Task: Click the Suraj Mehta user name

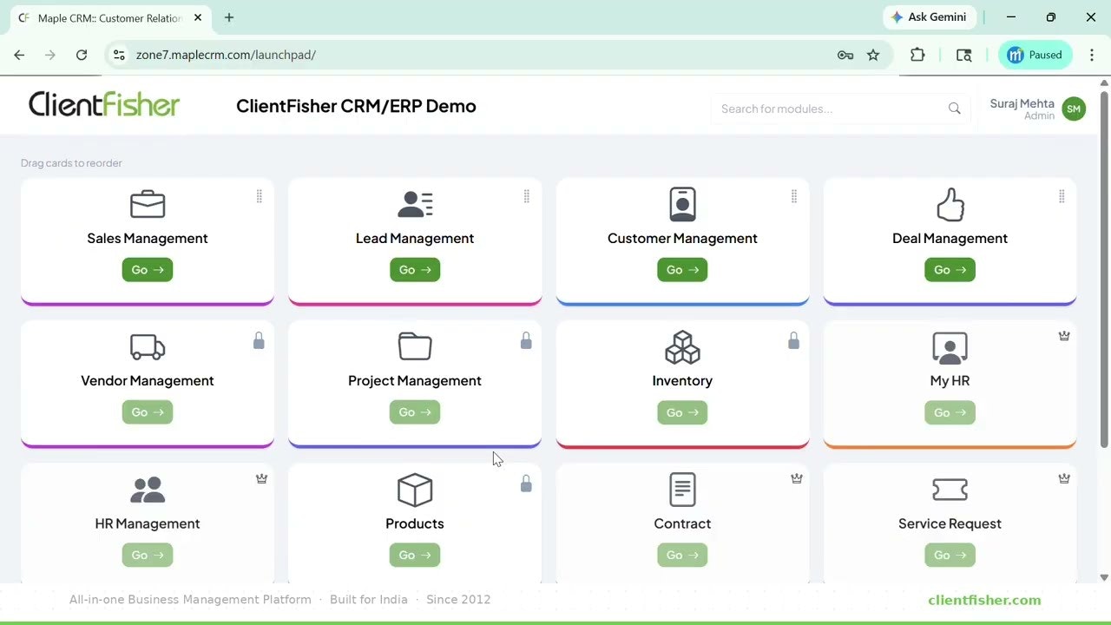Action: point(1022,103)
